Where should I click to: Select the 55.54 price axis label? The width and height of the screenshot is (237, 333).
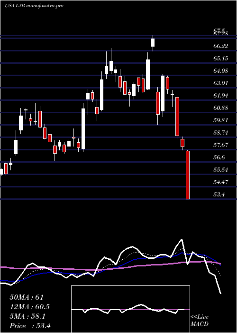coord(221,169)
